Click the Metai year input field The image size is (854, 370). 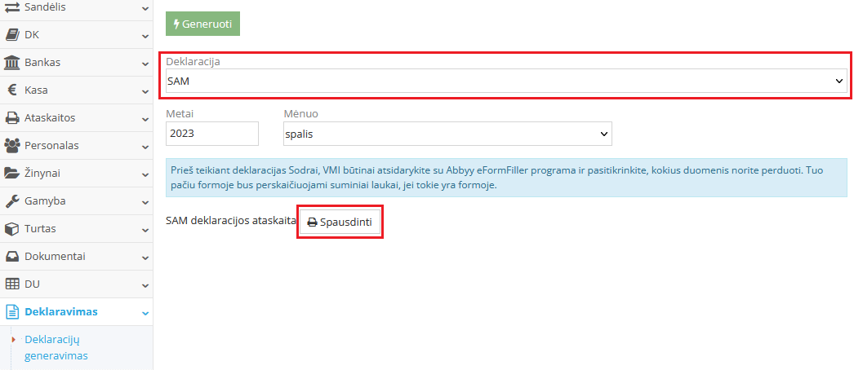[211, 133]
